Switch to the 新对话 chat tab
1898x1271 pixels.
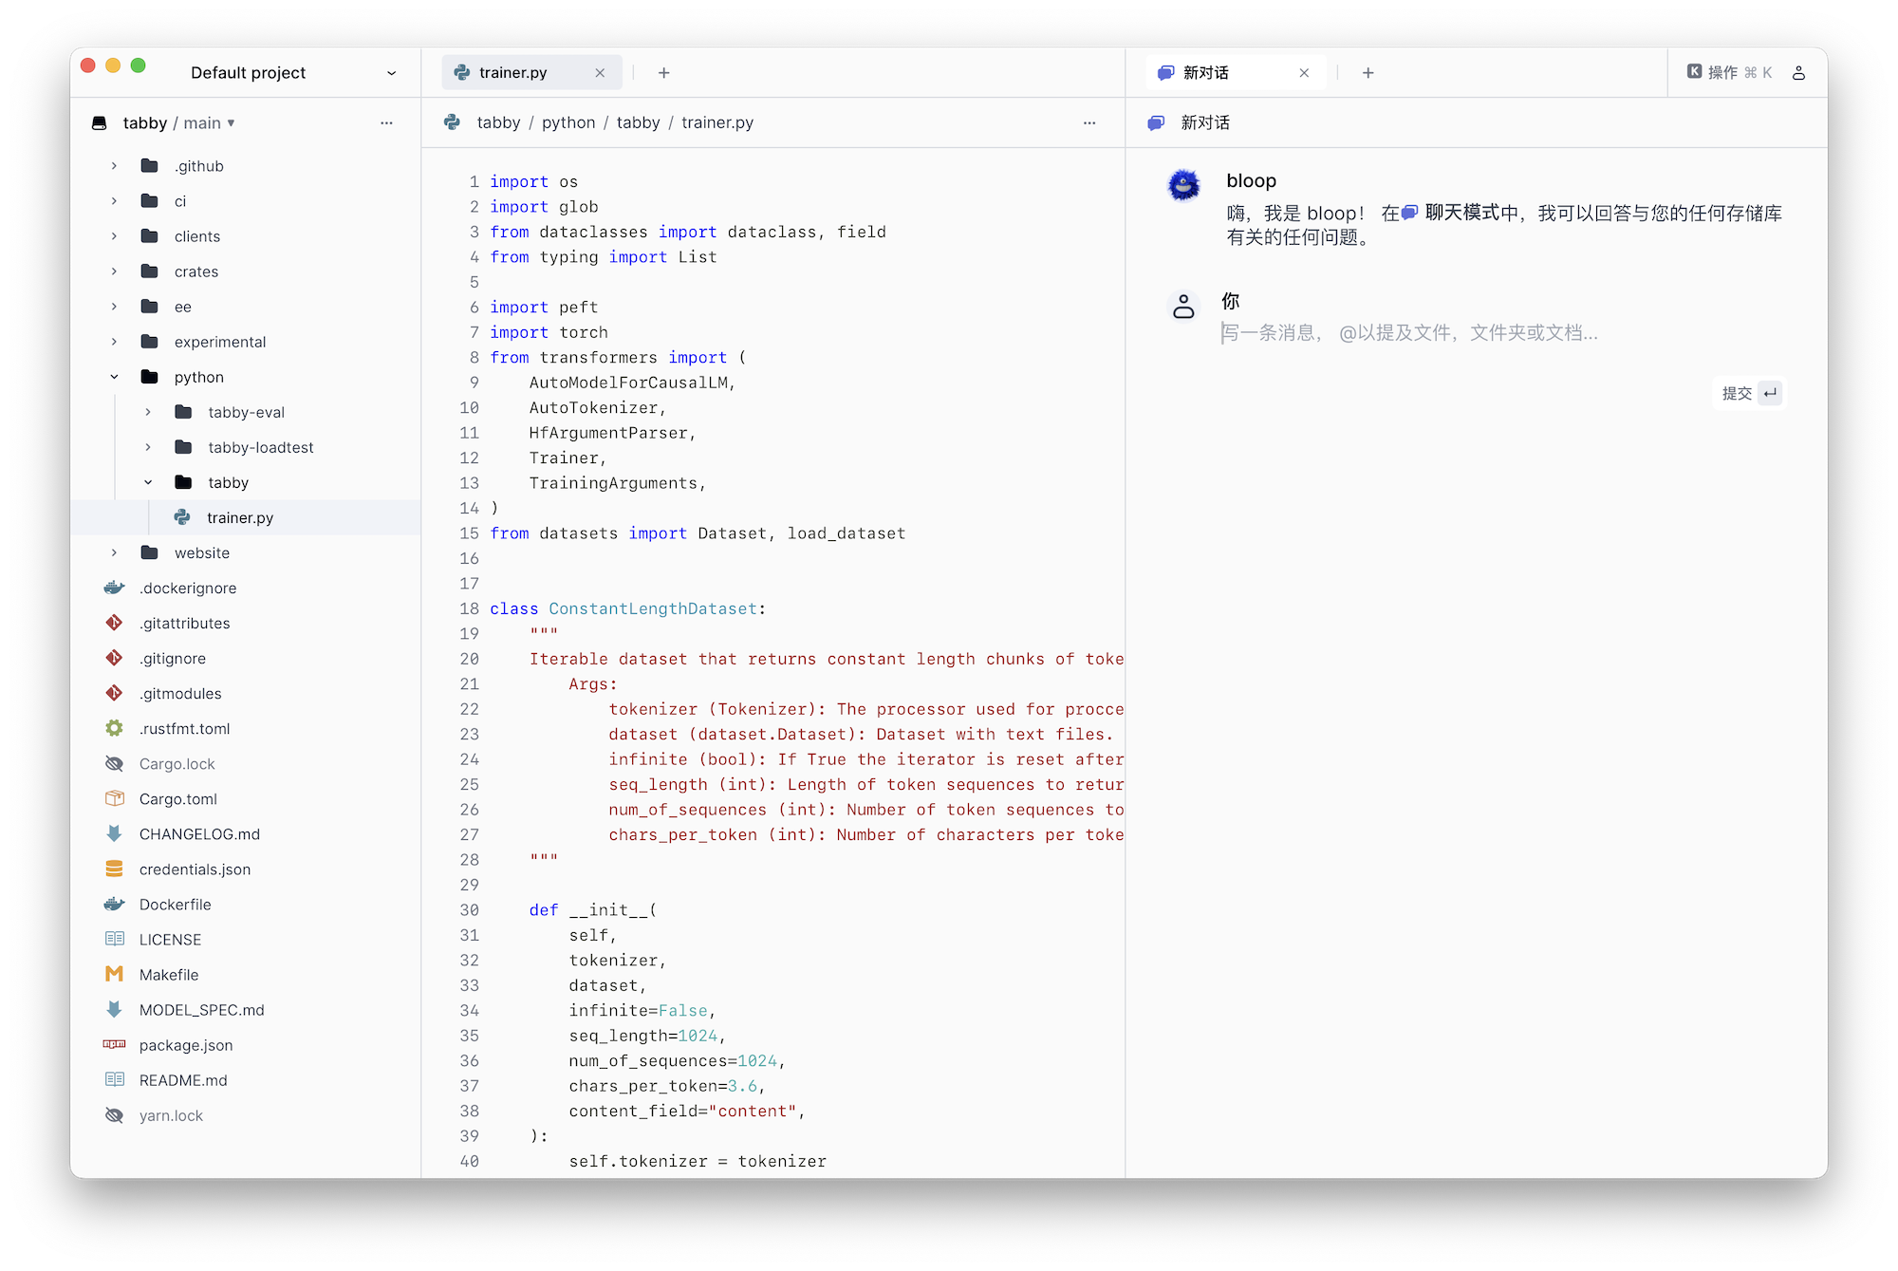tap(1205, 73)
